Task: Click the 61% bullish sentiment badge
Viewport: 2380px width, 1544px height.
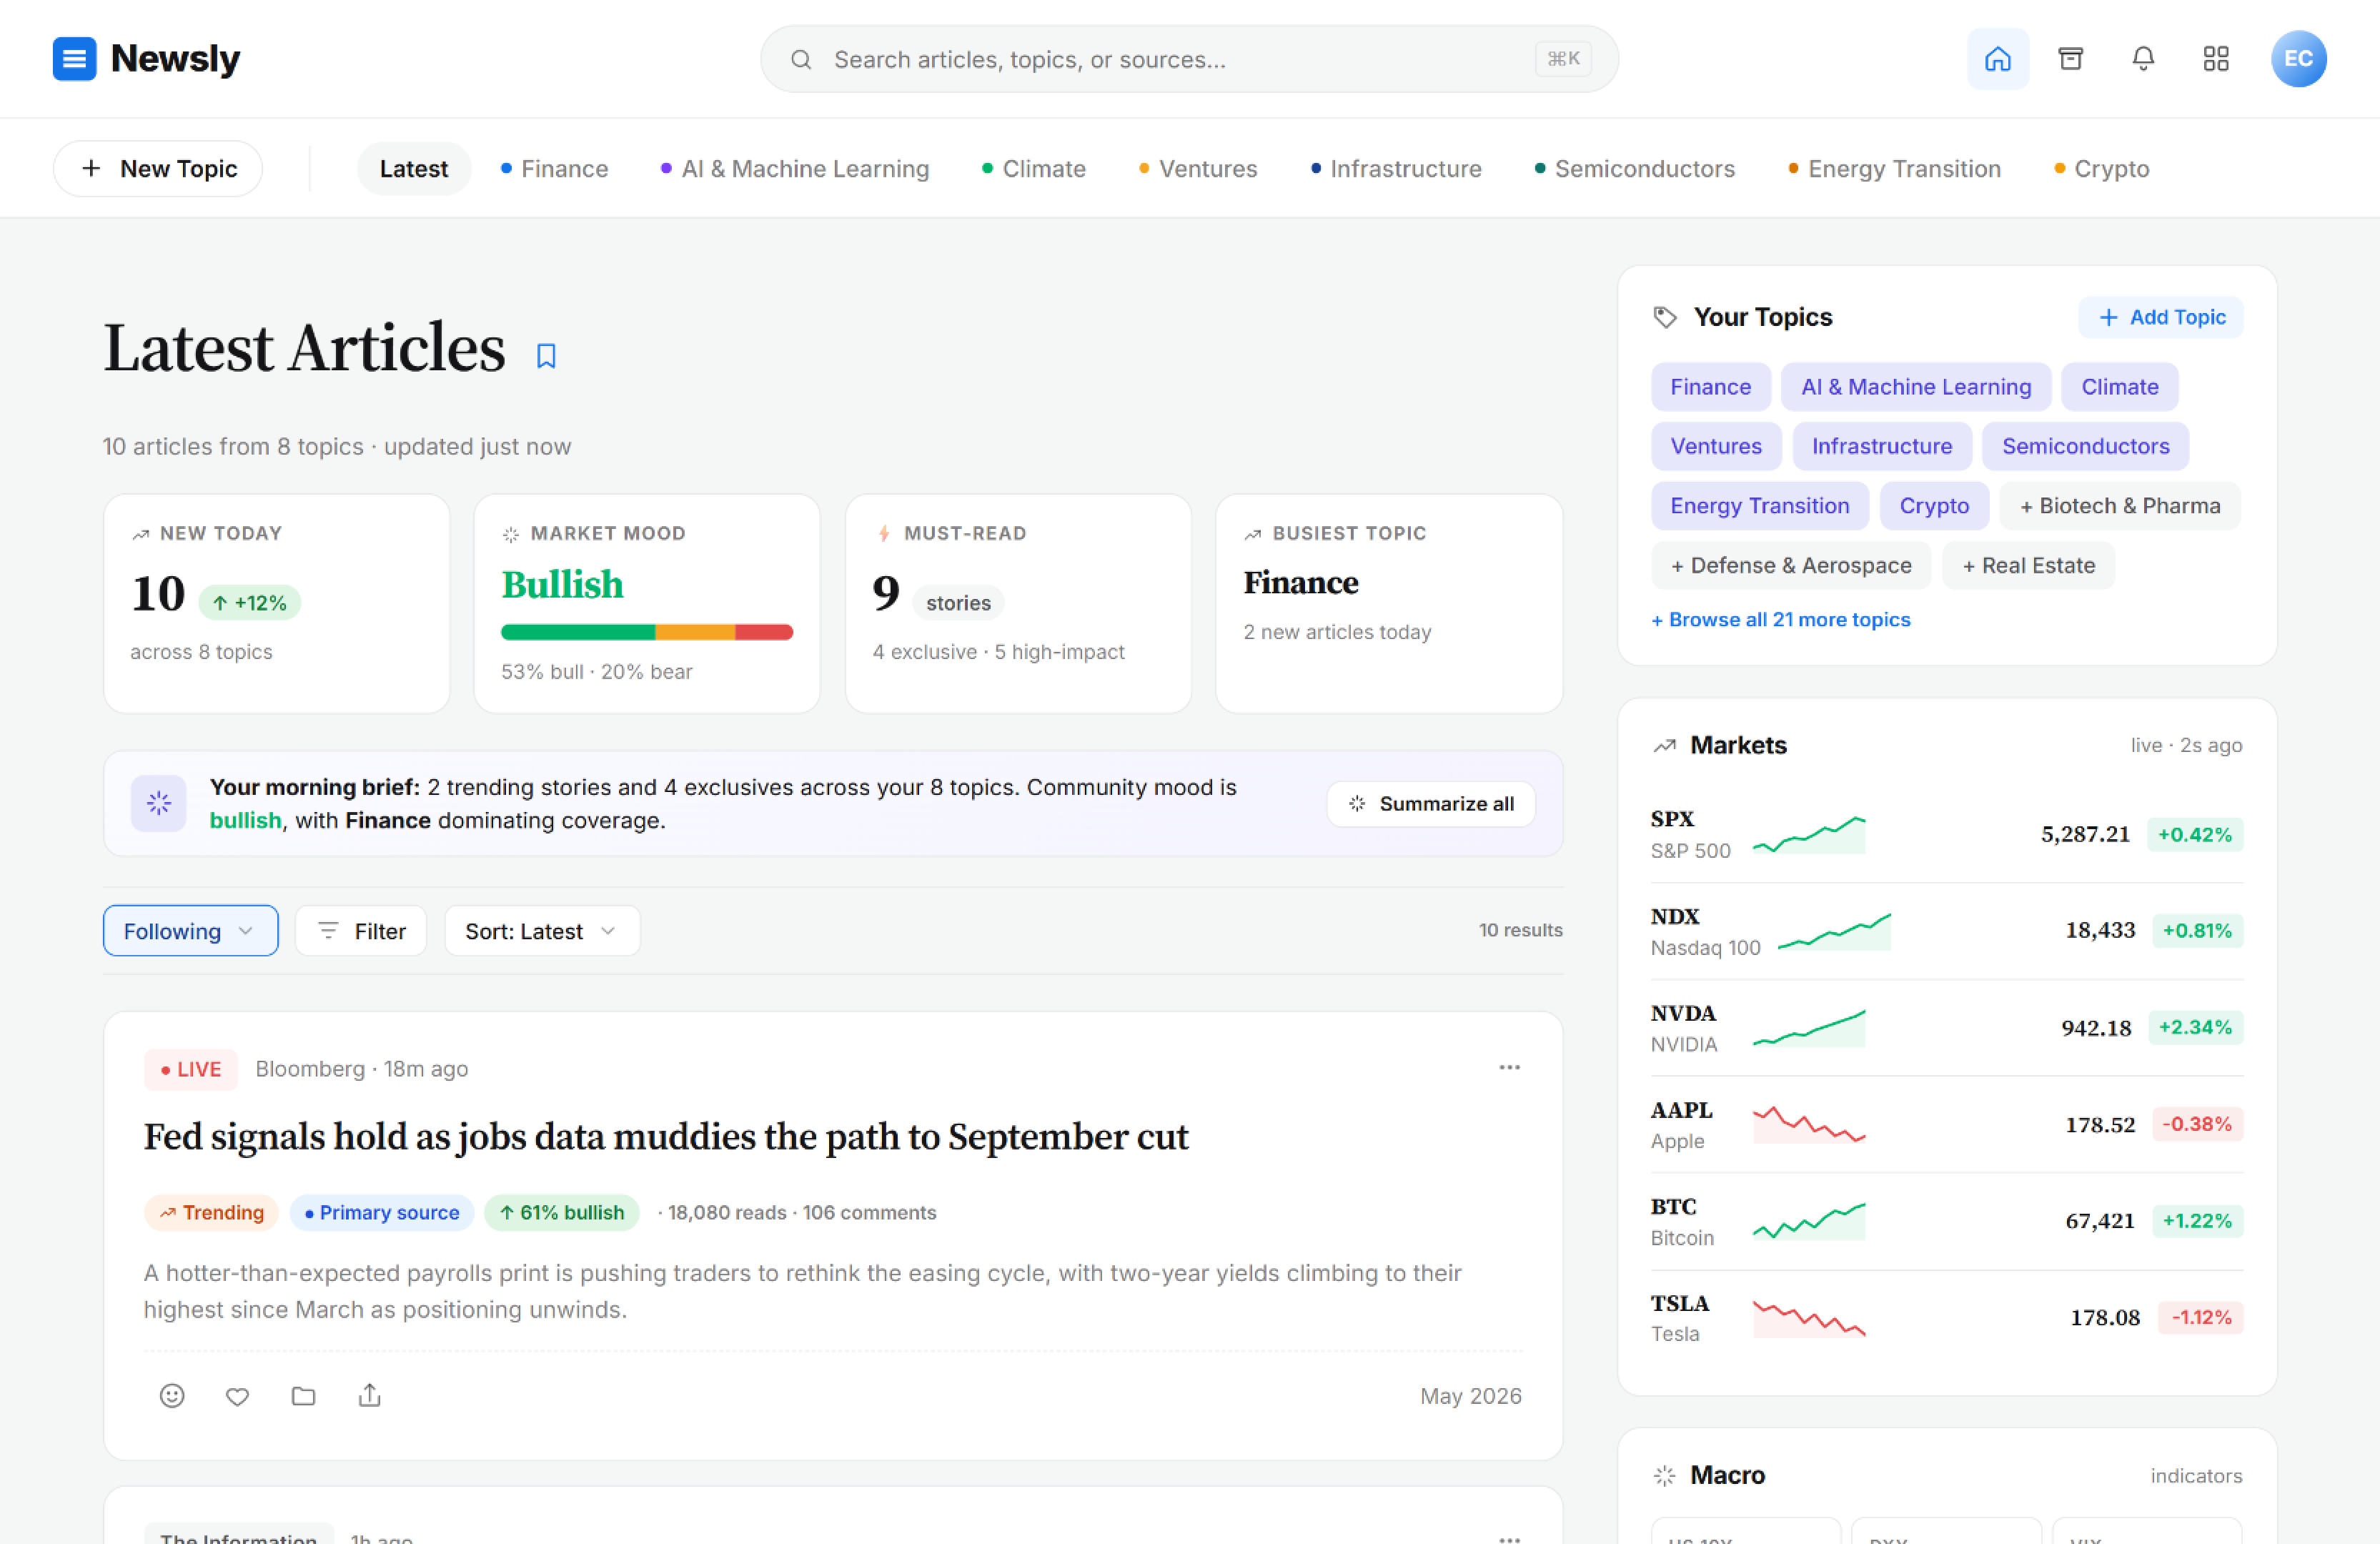Action: pyautogui.click(x=562, y=1212)
